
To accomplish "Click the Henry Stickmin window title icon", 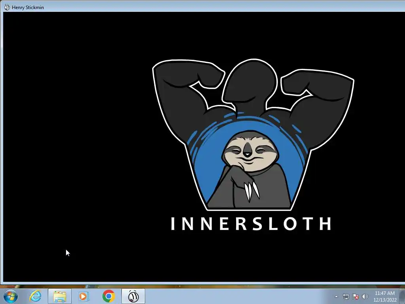I will coord(7,7).
